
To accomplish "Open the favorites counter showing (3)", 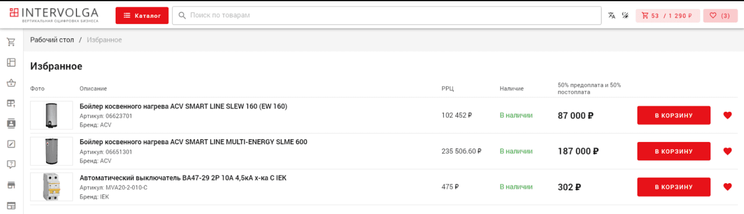I will coord(720,16).
